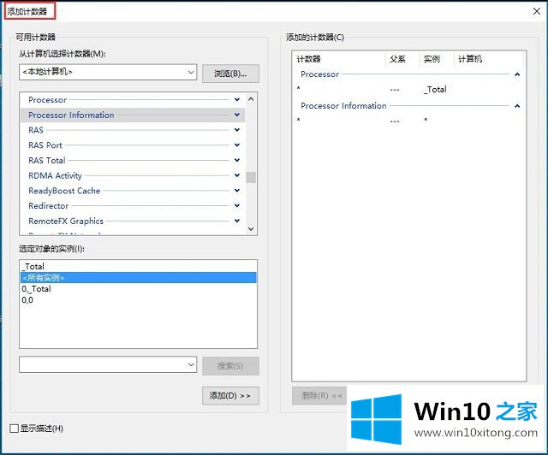548x455 pixels.
Task: Collapse the Processor group in added counters
Action: tap(517, 74)
